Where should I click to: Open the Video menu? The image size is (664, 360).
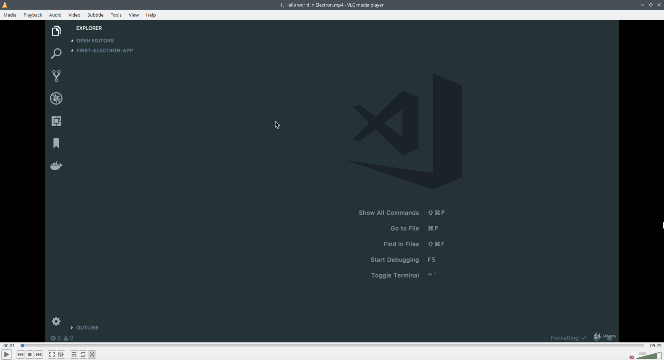(74, 15)
